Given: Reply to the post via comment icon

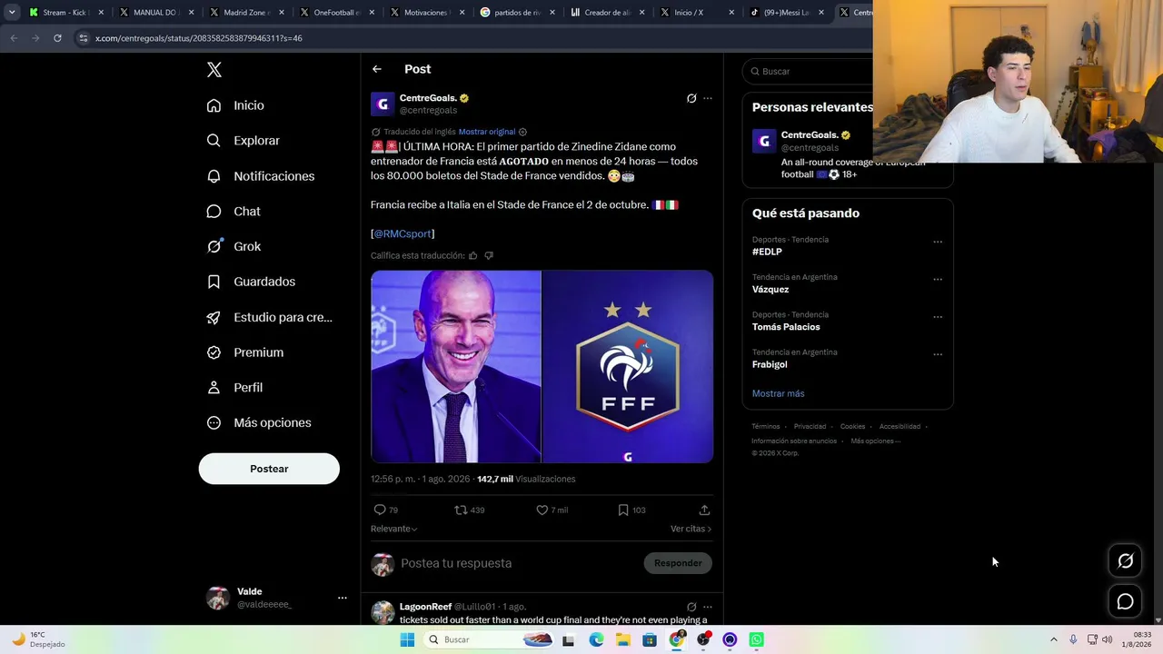Looking at the screenshot, I should 380,510.
